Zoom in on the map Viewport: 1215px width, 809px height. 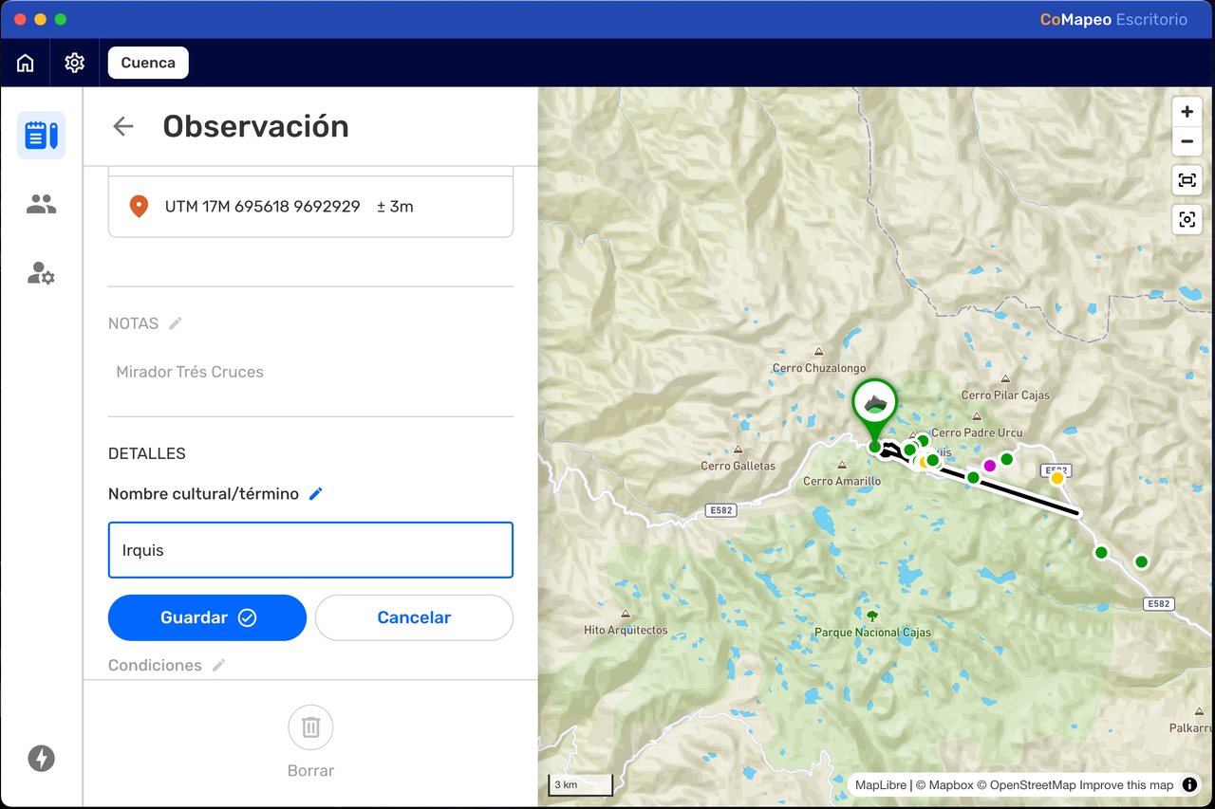pyautogui.click(x=1187, y=112)
